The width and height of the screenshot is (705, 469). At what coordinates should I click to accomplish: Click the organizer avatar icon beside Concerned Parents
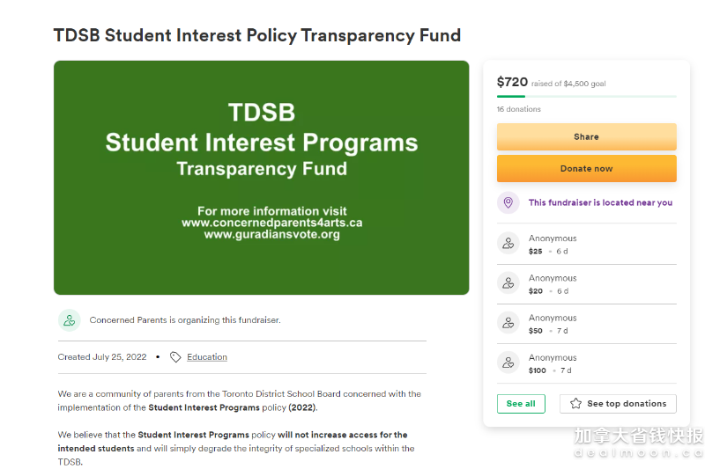pos(70,320)
